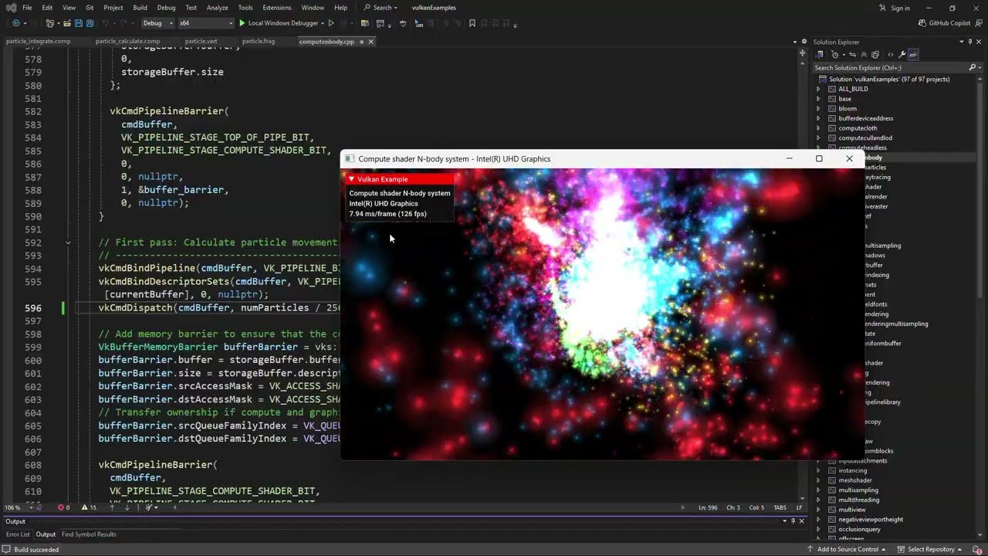Screen dimensions: 988x556
Task: Expand the ALL_BUILD project node
Action: [x=818, y=89]
